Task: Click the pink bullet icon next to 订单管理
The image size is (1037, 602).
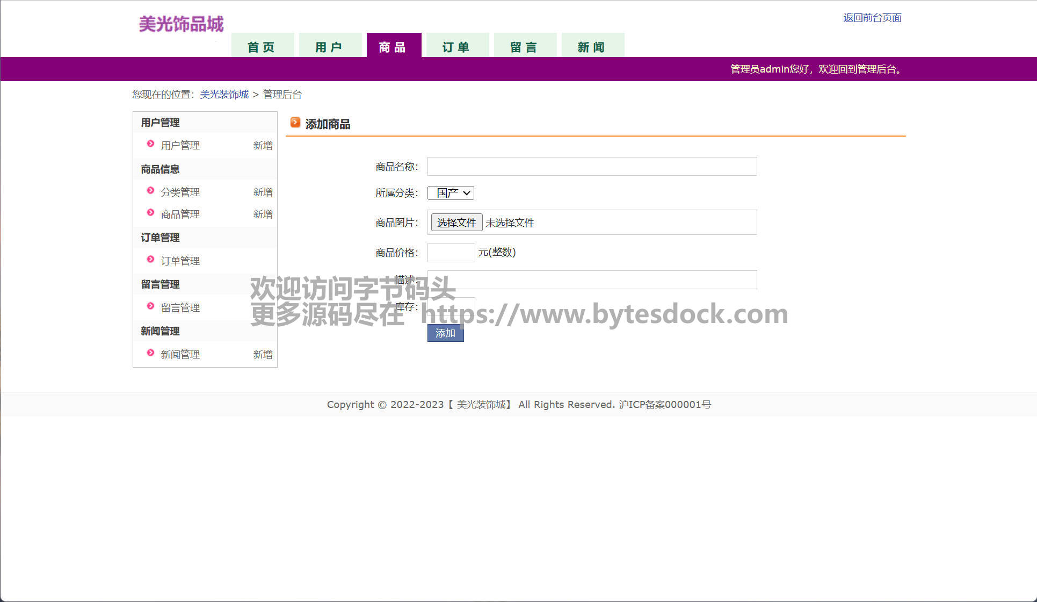Action: coord(150,259)
